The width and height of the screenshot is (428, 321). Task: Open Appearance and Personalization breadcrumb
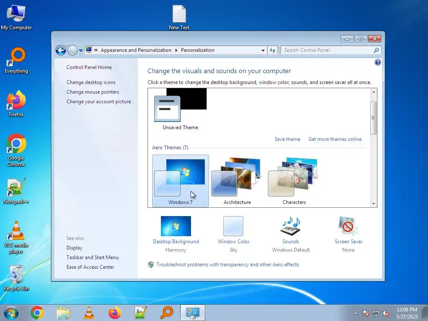pos(136,50)
